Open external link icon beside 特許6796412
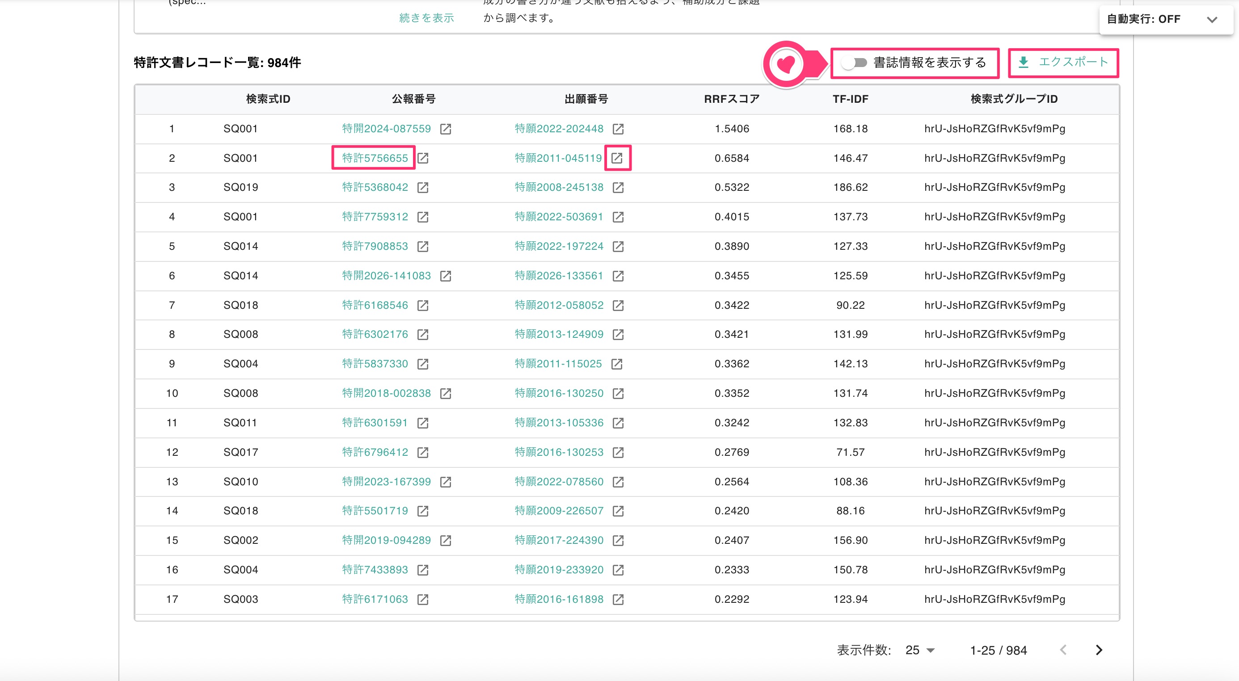The width and height of the screenshot is (1239, 681). [423, 453]
